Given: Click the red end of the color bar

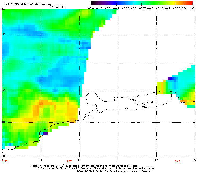Looking at the screenshot, I should [x=190, y=3].
